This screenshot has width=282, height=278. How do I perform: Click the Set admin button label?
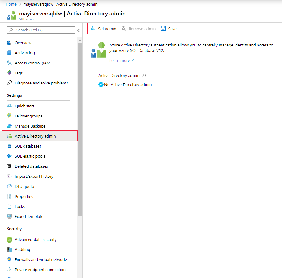point(107,29)
